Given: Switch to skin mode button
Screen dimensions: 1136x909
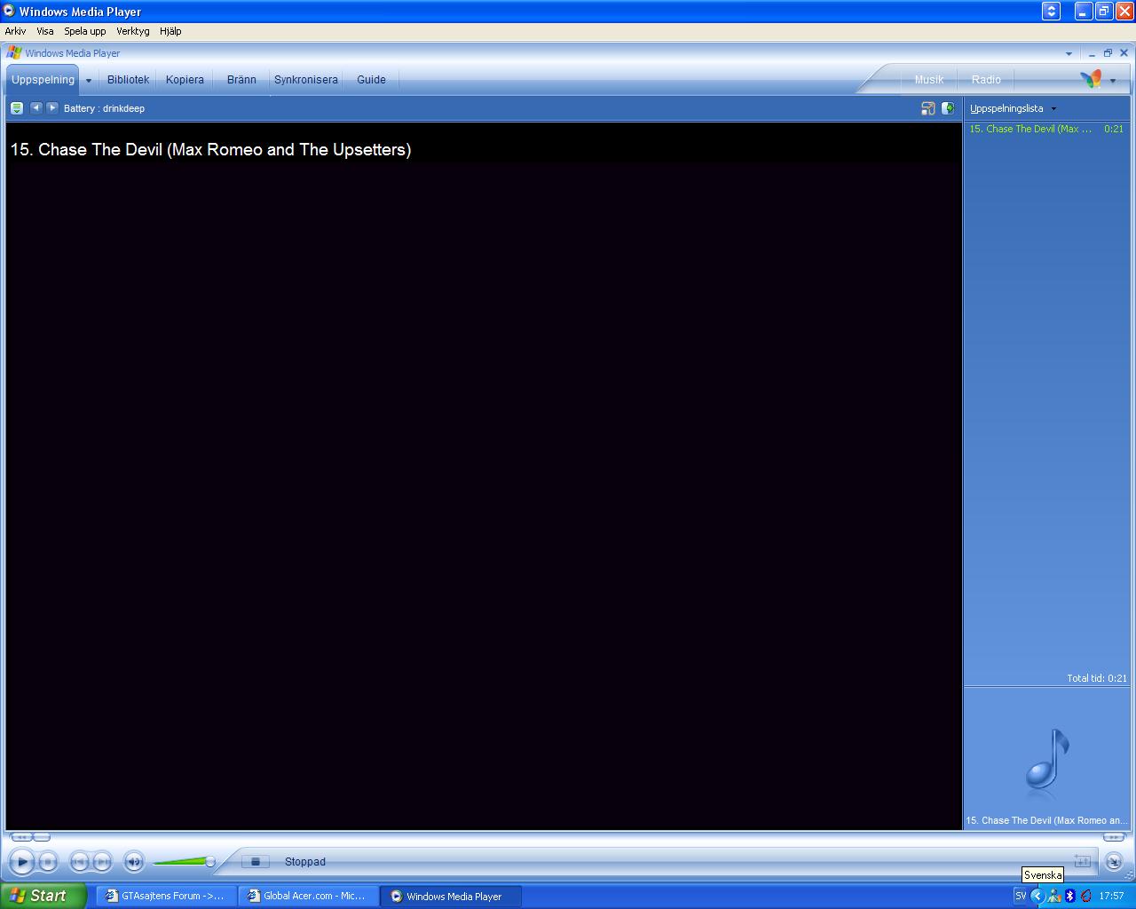Looking at the screenshot, I should coord(1113,861).
